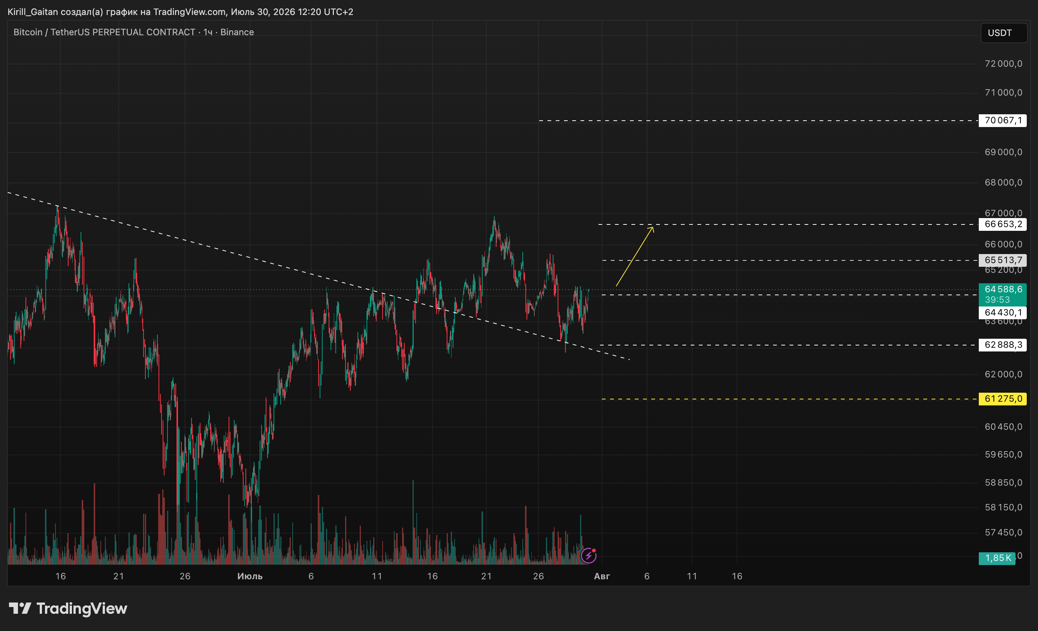This screenshot has width=1038, height=631.
Task: Click the 72 000,0 price axis tick
Action: [x=1003, y=64]
